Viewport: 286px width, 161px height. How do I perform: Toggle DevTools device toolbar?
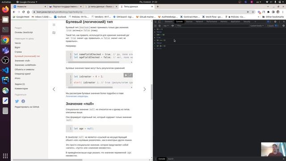coord(159,21)
